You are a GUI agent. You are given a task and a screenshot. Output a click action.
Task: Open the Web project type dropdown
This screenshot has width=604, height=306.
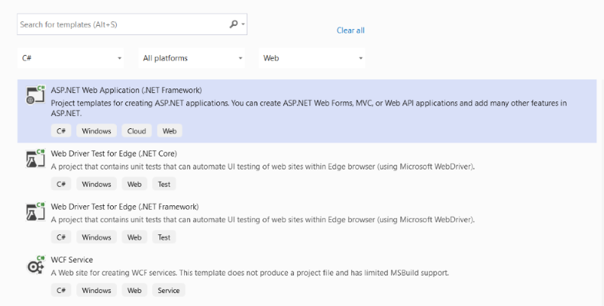coord(312,58)
